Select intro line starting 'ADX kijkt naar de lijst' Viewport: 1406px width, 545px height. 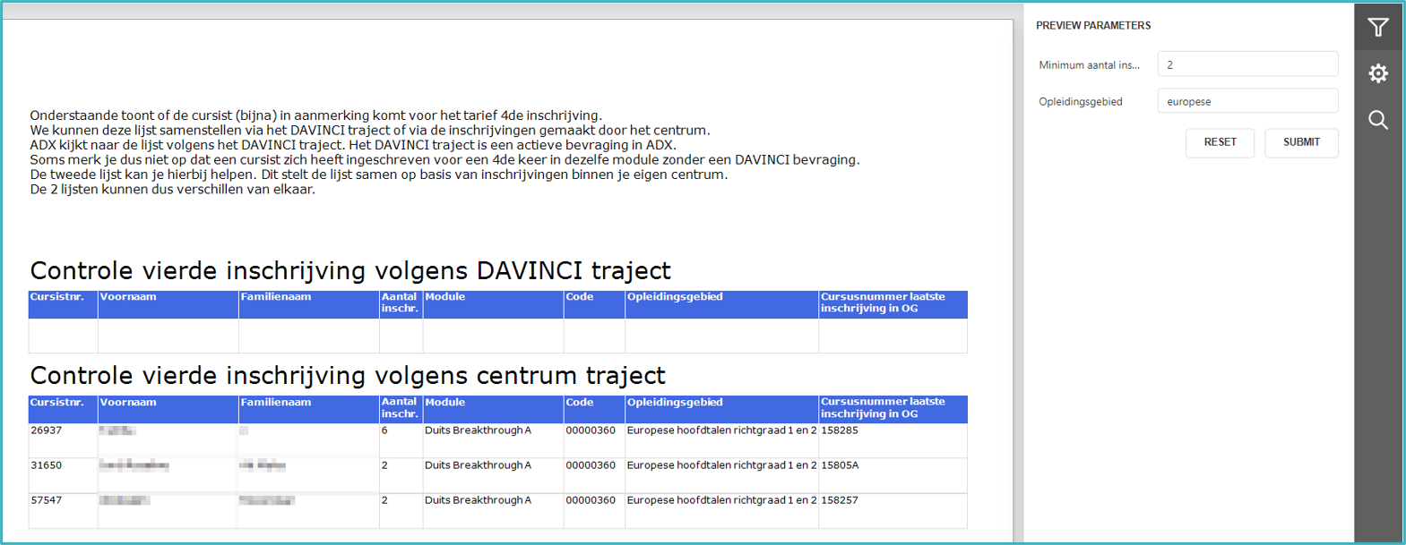click(x=353, y=145)
